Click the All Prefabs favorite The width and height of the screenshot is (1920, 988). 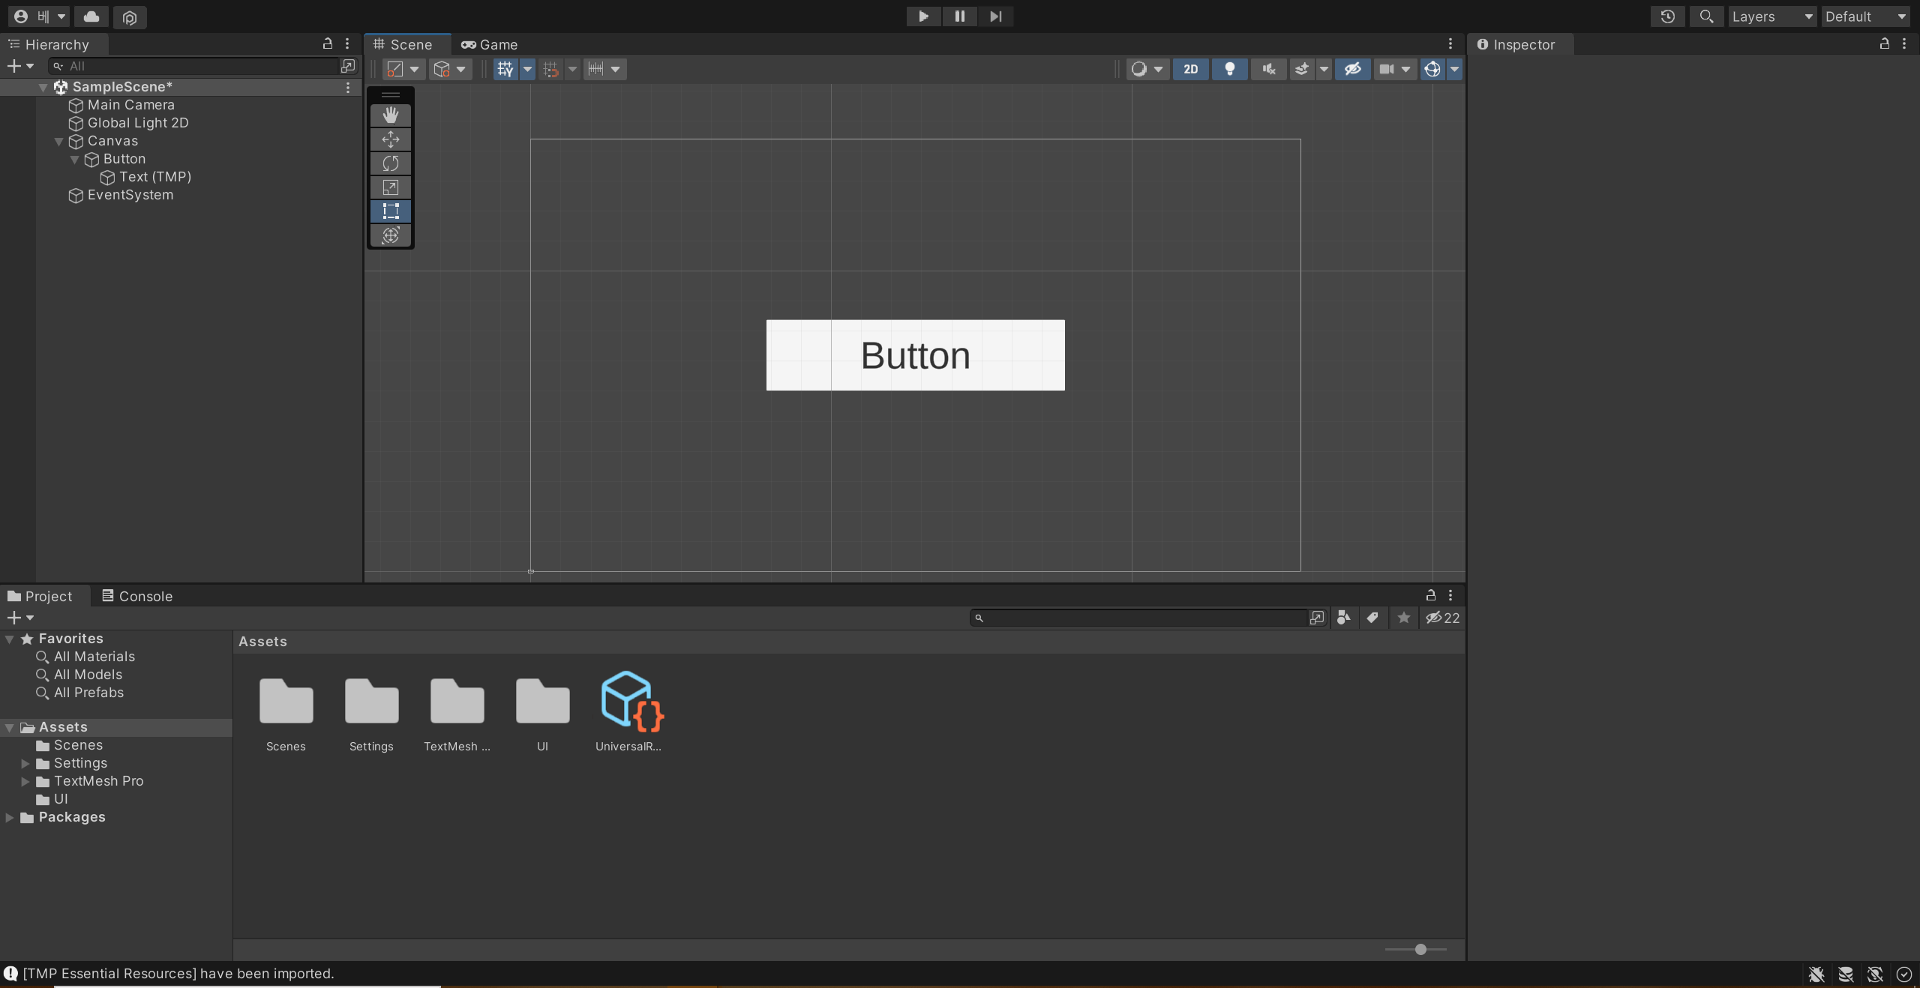(x=88, y=693)
